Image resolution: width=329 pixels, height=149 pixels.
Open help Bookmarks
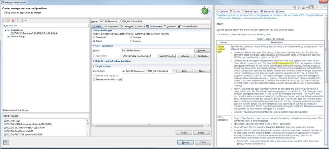[267, 12]
